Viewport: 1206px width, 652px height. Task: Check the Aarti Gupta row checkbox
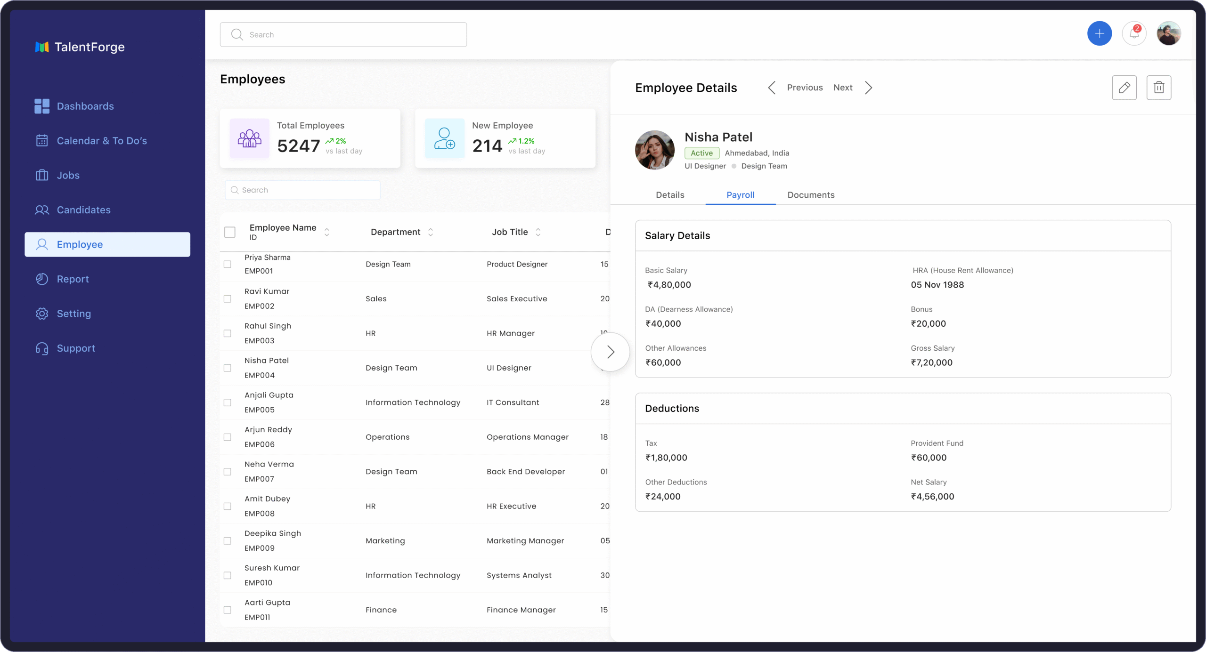(228, 610)
